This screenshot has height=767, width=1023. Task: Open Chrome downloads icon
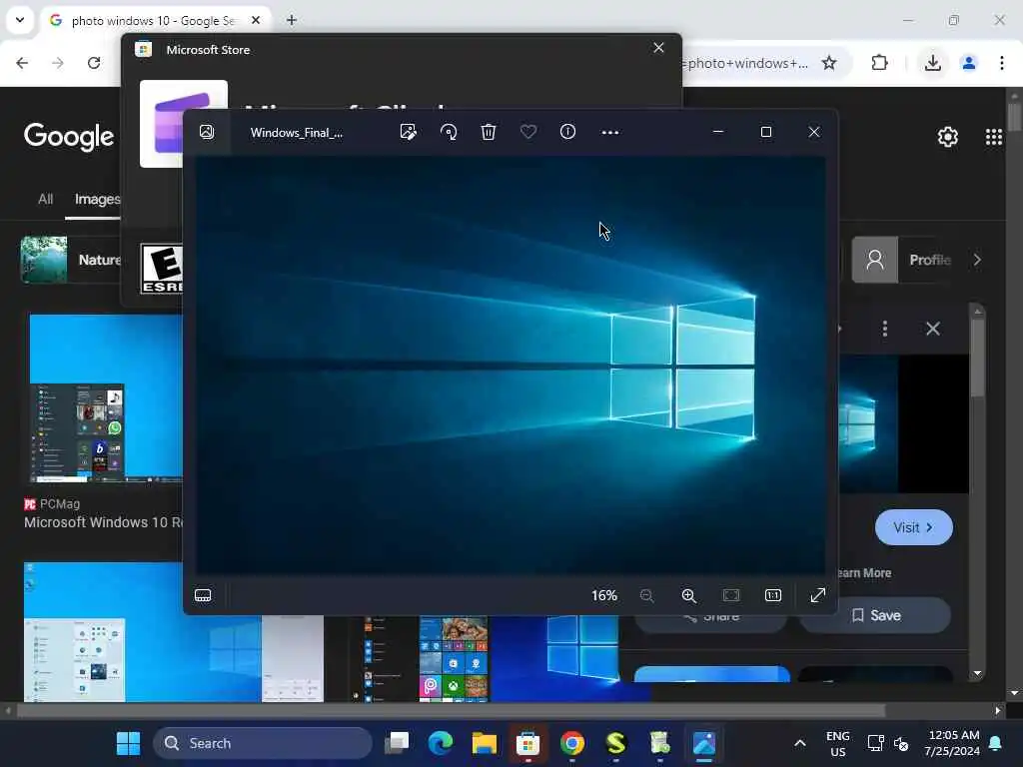[x=933, y=63]
